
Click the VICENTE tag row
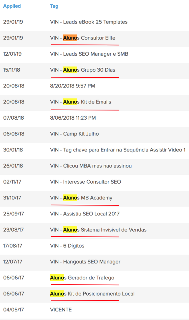(x=61, y=310)
